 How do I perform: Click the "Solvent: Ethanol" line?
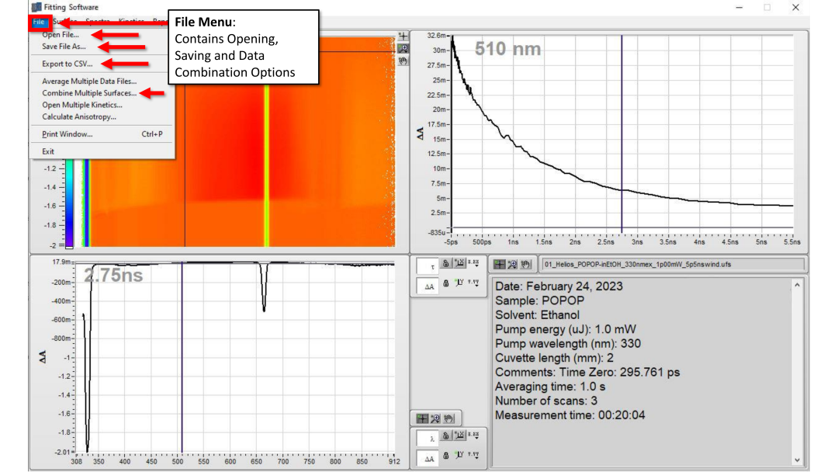(537, 315)
